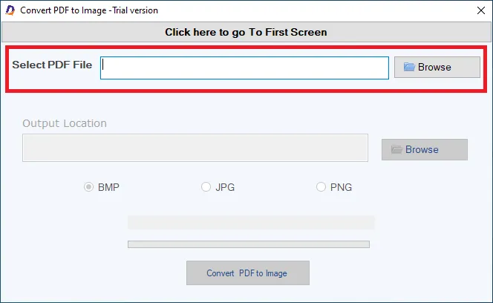Click the window title Trial version text
The width and height of the screenshot is (493, 303).
point(135,10)
